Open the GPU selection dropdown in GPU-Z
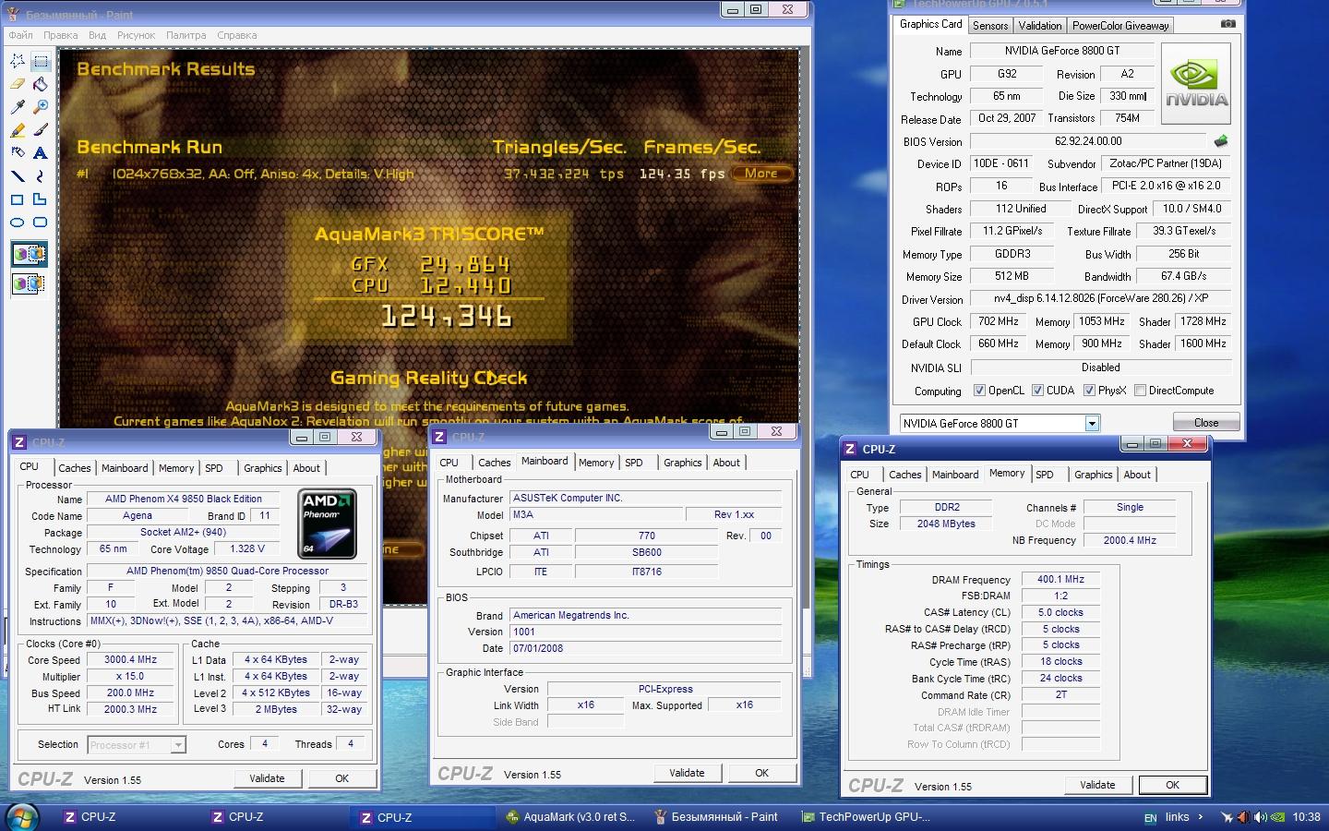 1092,423
